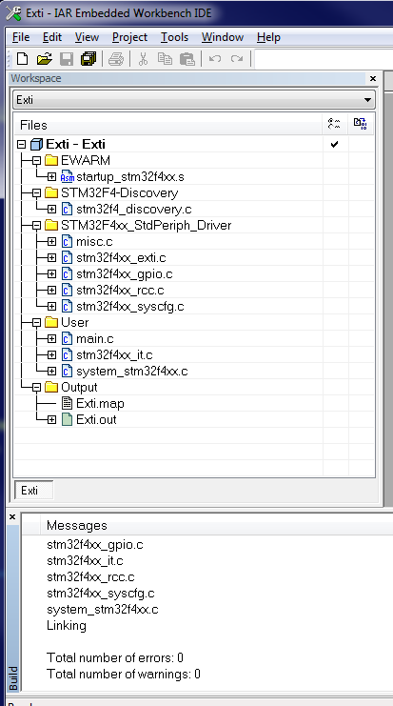Click the second column header icon beside Files

point(361,124)
